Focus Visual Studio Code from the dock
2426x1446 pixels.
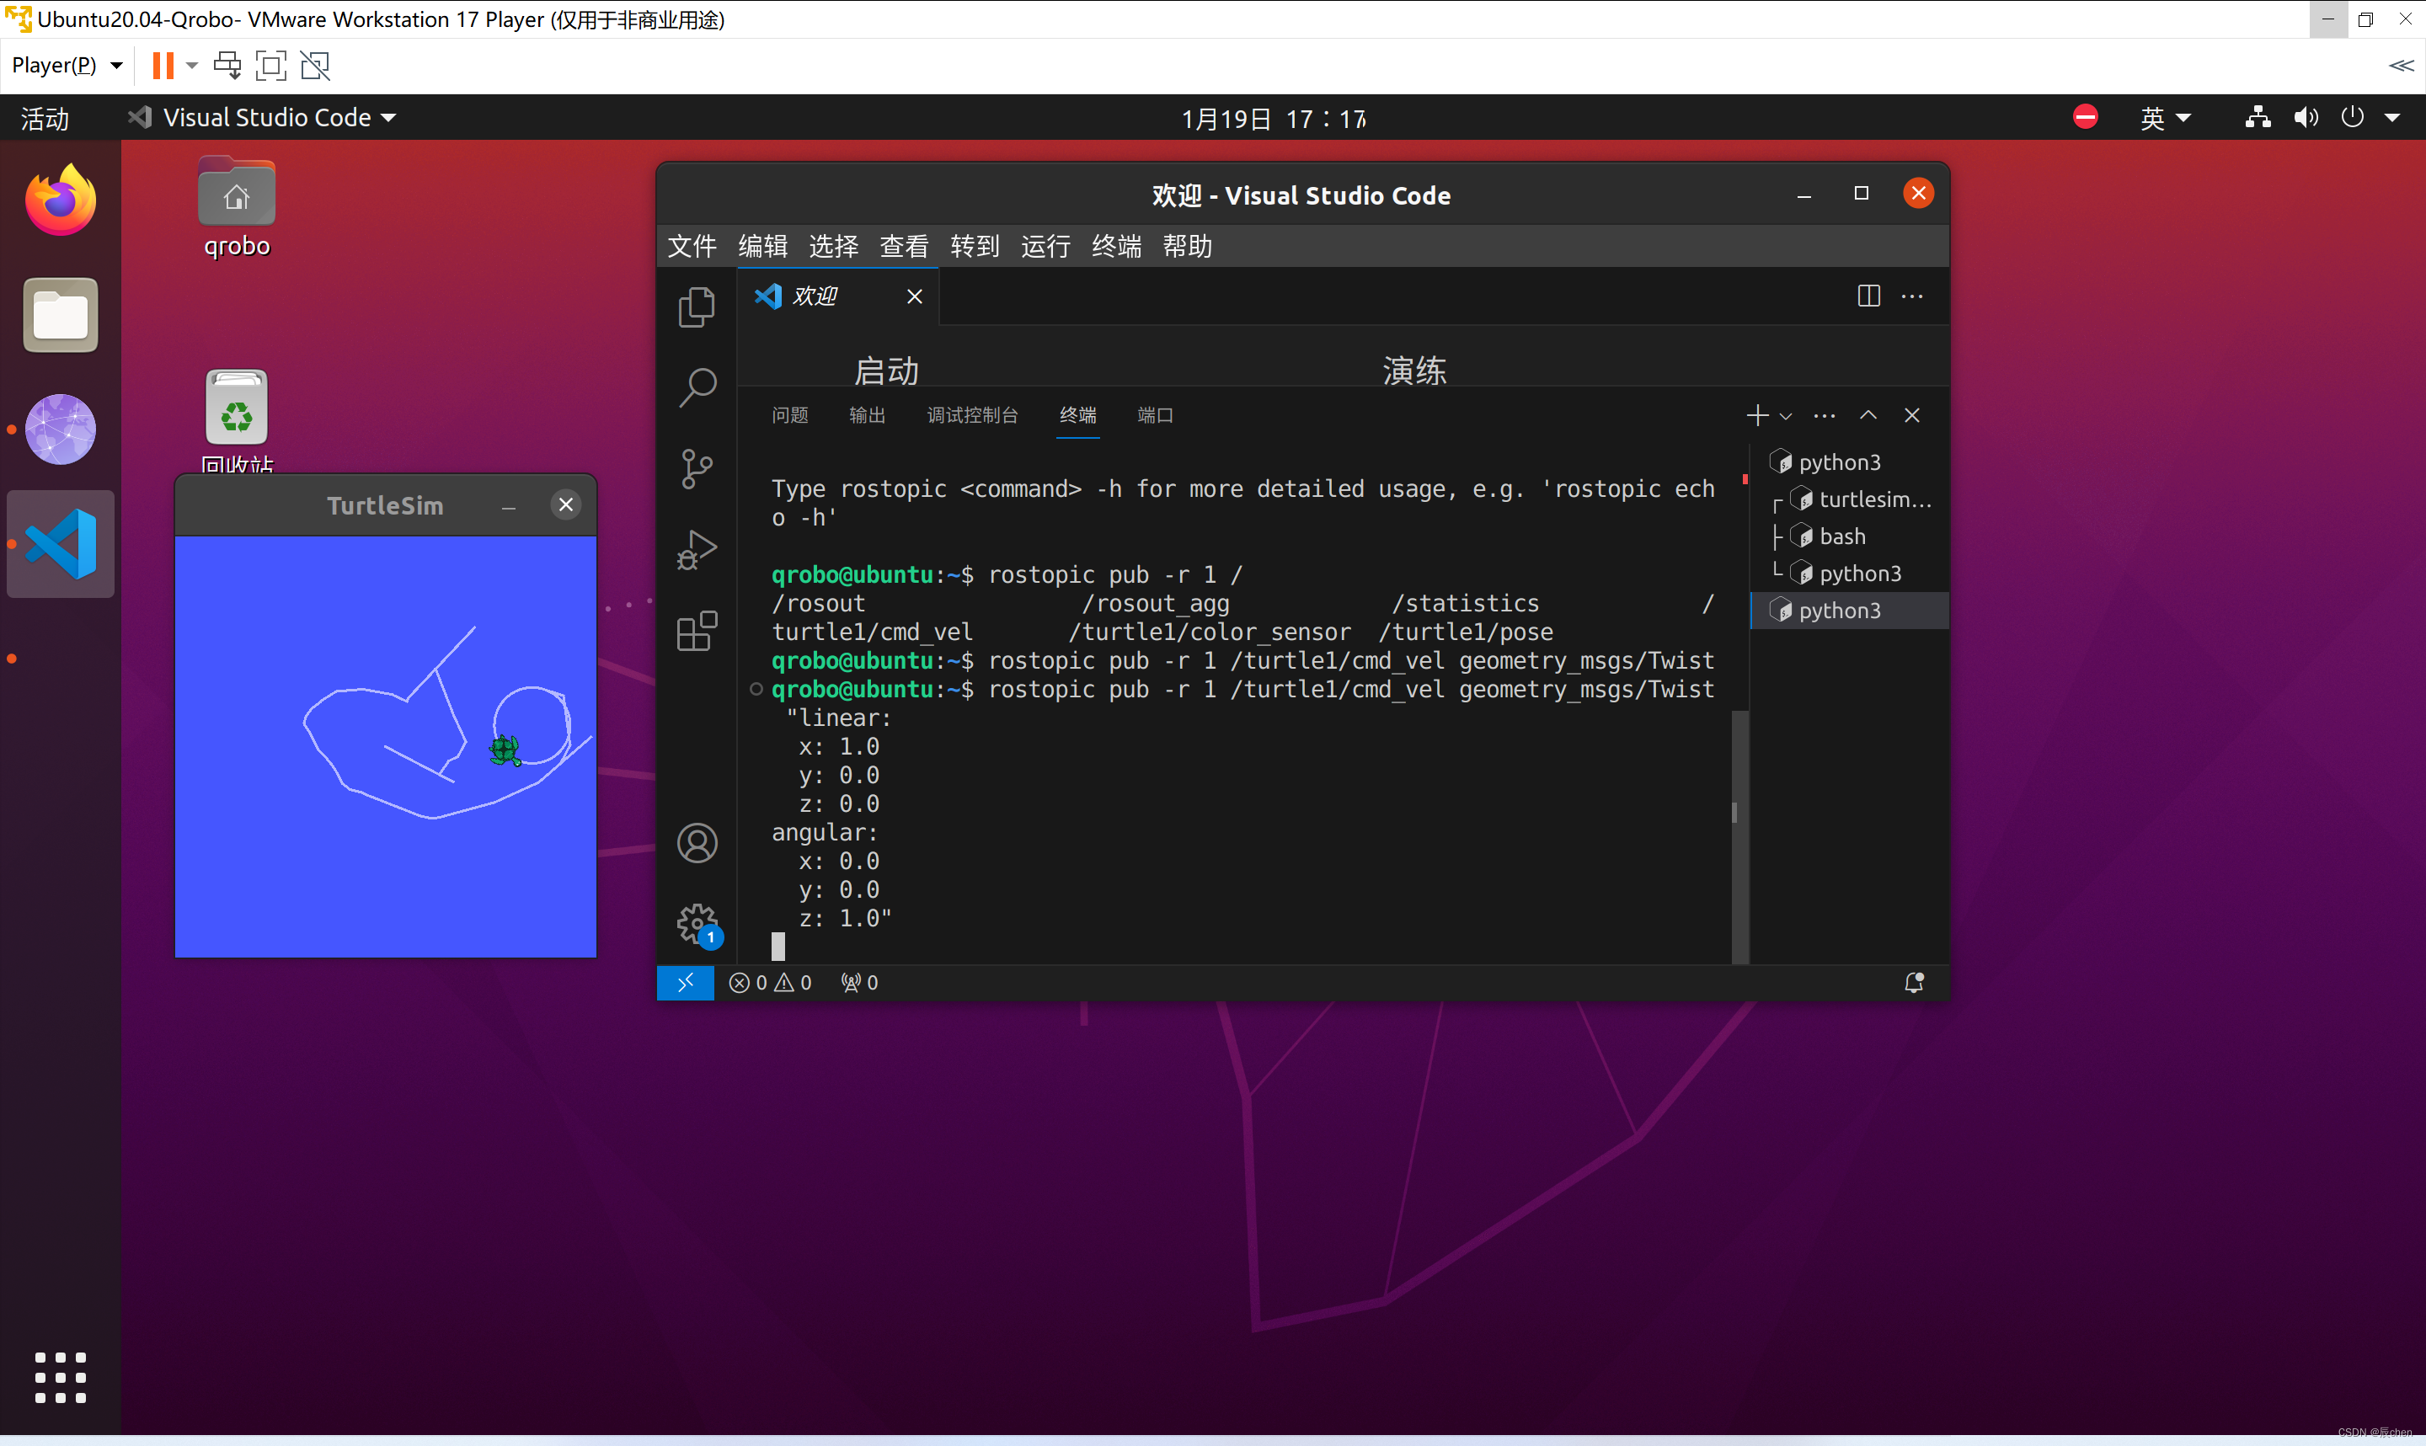[61, 544]
